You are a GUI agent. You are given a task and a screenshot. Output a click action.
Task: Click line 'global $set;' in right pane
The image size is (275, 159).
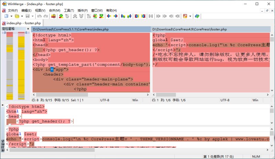point(168,40)
